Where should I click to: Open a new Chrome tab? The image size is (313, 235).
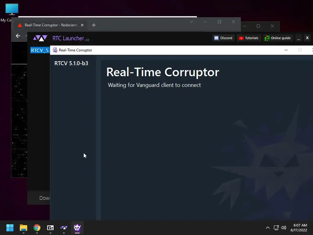(94, 25)
